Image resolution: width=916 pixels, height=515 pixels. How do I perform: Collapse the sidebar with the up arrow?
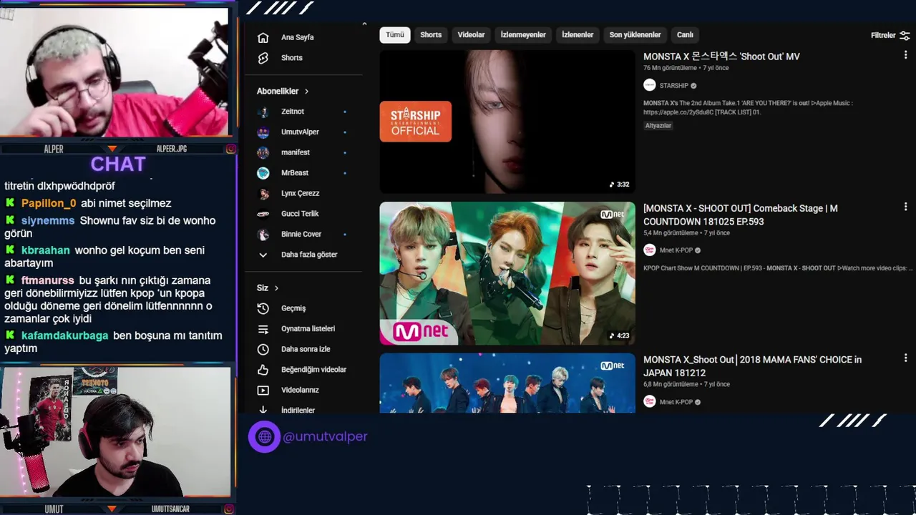click(x=364, y=24)
